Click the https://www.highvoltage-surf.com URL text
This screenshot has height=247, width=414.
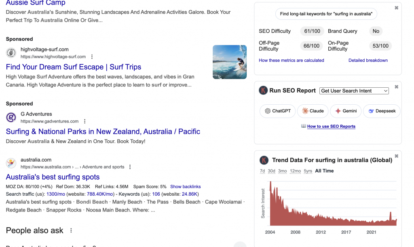pos(53,57)
